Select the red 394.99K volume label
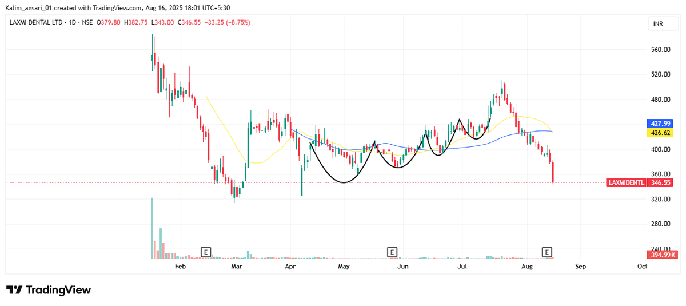686x306 pixels. click(662, 255)
